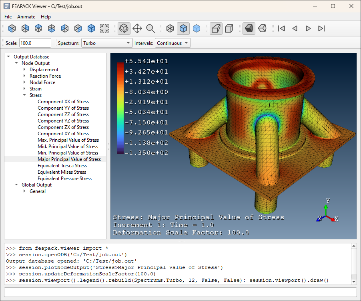Select the rotate view tool
The width and height of the screenshot is (361, 301).
point(124,28)
